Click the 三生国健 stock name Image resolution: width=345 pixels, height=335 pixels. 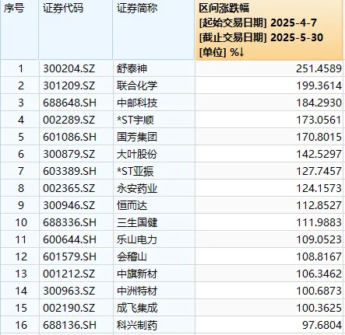click(137, 222)
